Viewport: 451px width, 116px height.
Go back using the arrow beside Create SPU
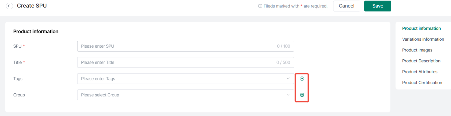click(10, 6)
